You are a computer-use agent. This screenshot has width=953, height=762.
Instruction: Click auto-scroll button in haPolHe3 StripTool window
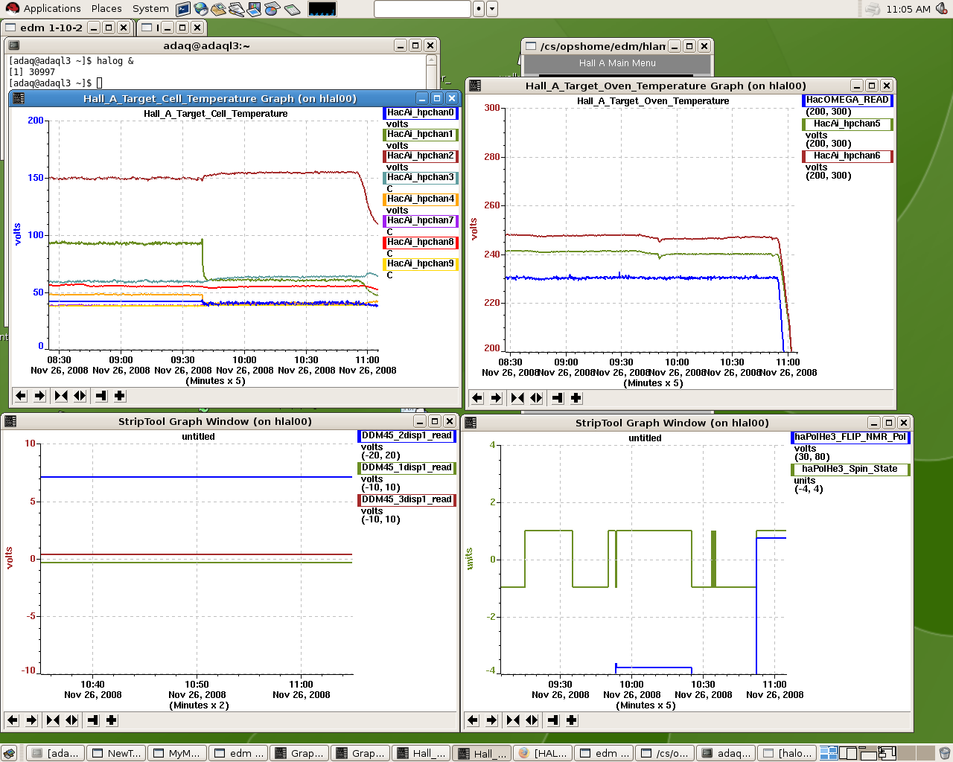point(553,720)
